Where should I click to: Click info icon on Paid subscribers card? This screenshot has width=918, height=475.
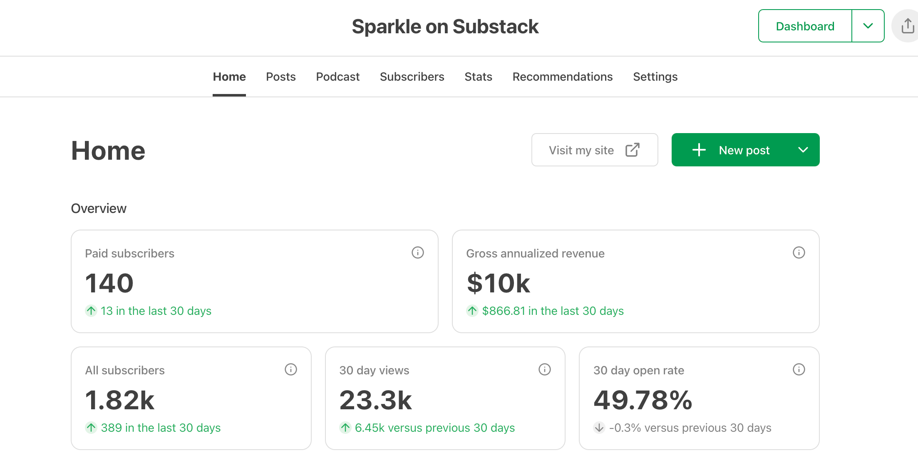coord(417,252)
